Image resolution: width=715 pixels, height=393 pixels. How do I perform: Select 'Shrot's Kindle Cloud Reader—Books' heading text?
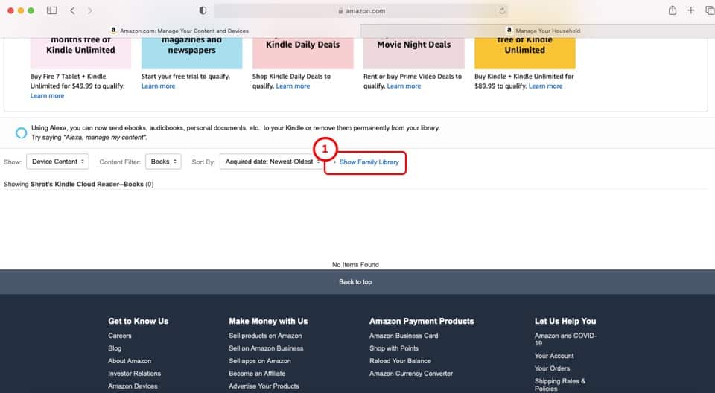tap(87, 184)
